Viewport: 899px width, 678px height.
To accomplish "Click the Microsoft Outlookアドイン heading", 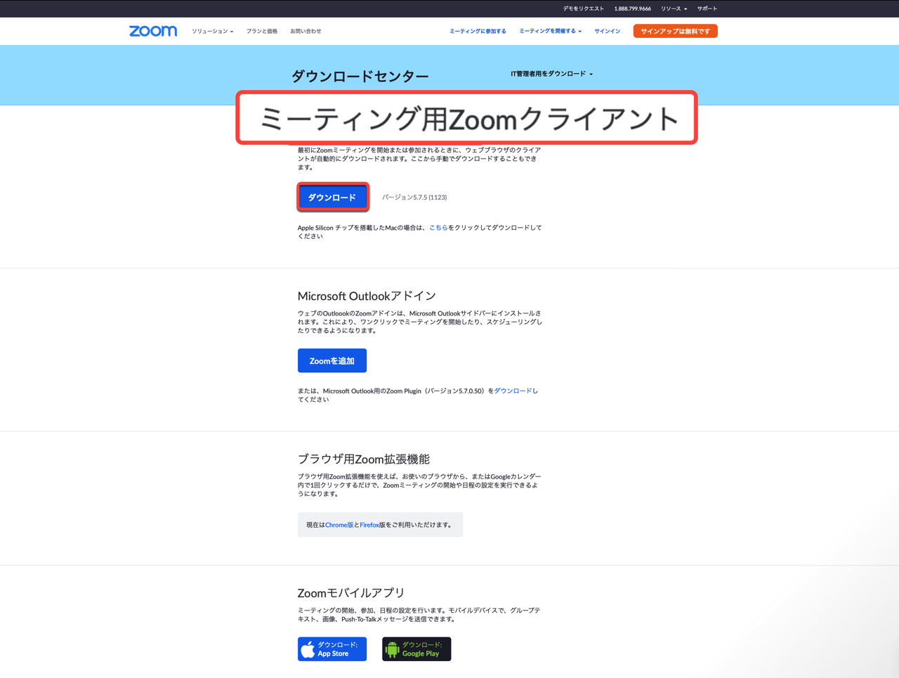I will pos(367,296).
